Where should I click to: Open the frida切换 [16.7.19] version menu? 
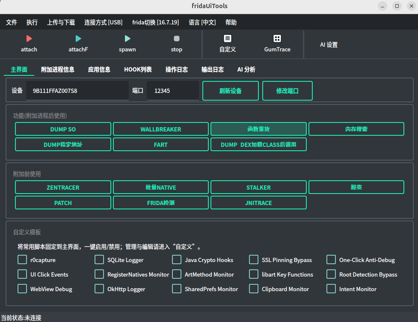pos(156,22)
